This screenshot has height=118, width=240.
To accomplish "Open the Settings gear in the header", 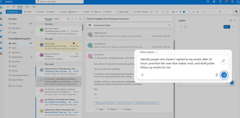I will (x=232, y=2).
